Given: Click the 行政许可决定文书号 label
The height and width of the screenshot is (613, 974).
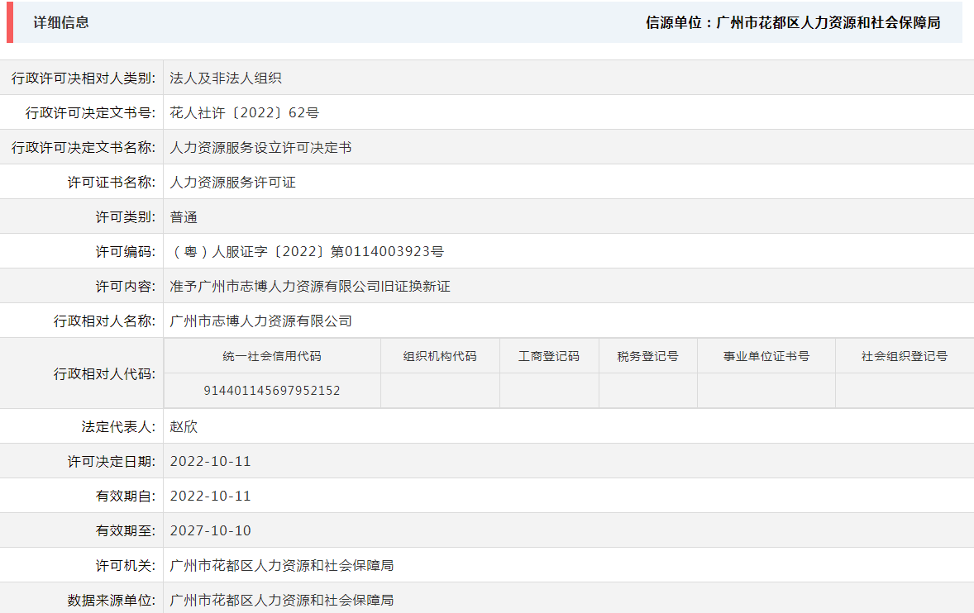Looking at the screenshot, I should point(90,113).
